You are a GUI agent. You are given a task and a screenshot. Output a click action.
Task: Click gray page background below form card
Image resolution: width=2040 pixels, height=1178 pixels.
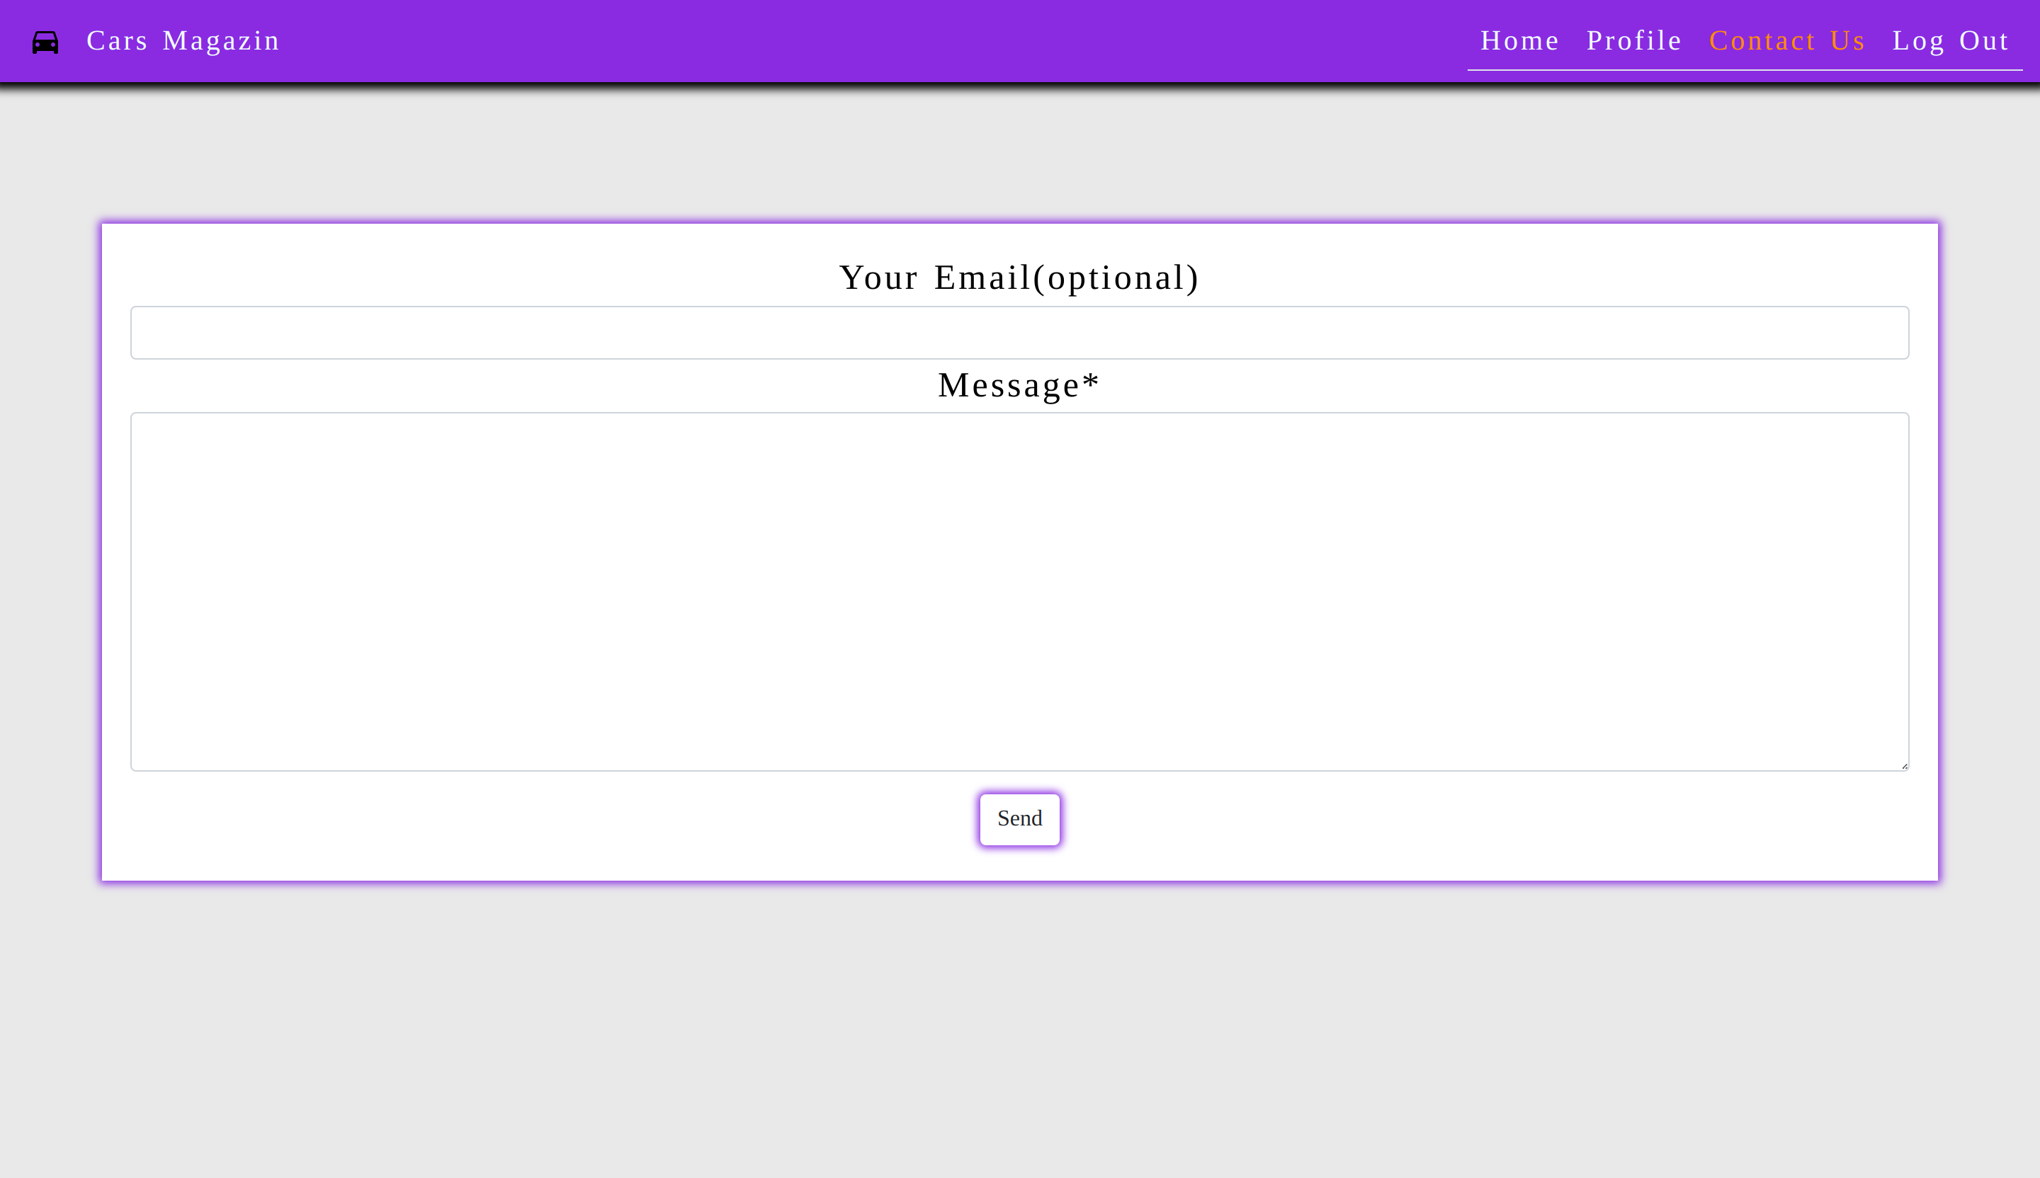(x=1019, y=1027)
